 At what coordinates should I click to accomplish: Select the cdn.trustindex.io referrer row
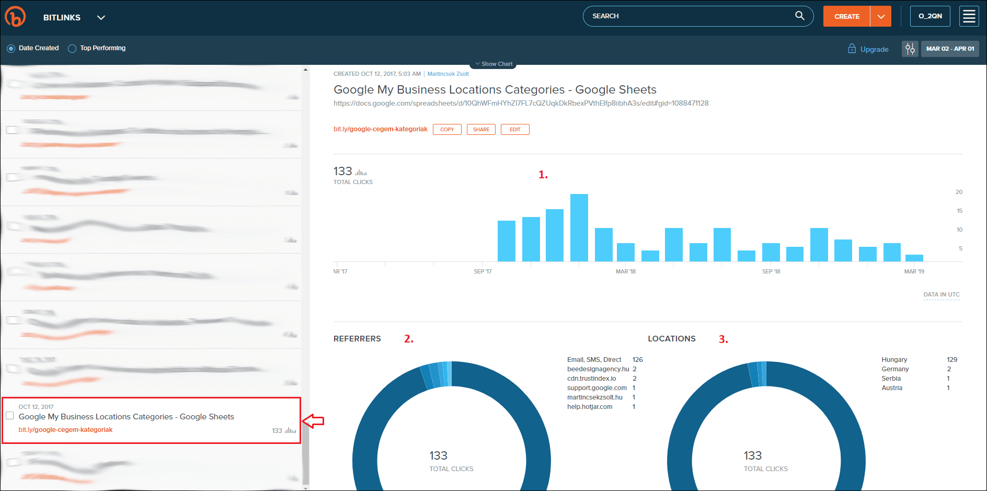click(602, 379)
